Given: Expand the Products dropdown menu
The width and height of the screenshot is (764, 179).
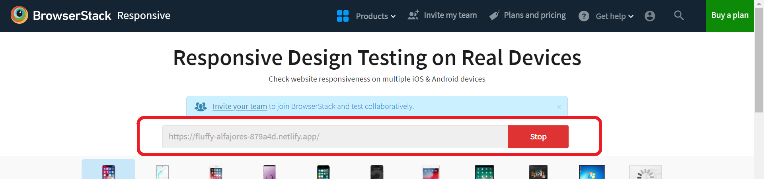Looking at the screenshot, I should (376, 16).
